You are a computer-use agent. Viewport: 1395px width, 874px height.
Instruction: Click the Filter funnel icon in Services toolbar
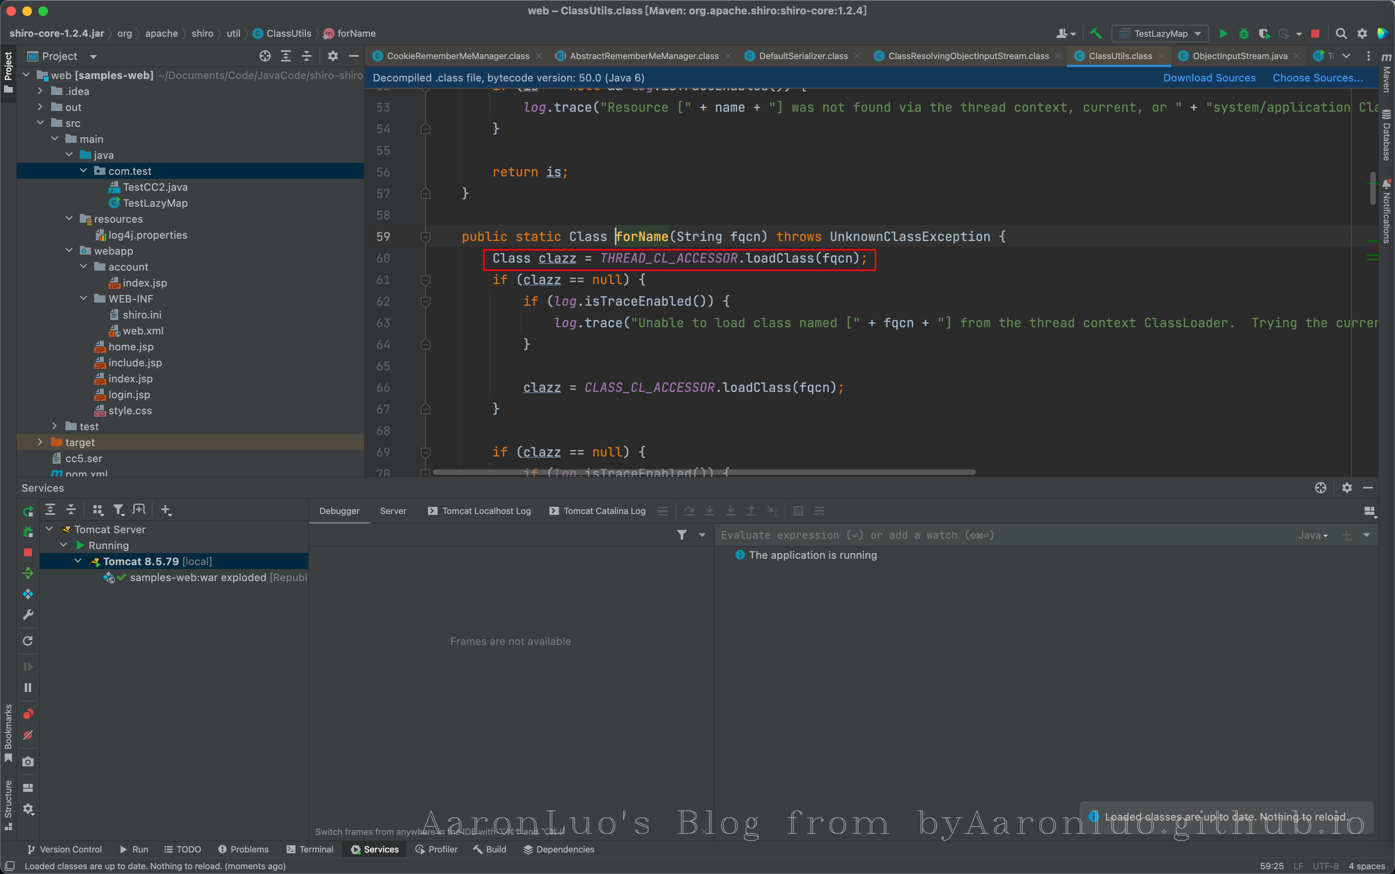point(119,510)
